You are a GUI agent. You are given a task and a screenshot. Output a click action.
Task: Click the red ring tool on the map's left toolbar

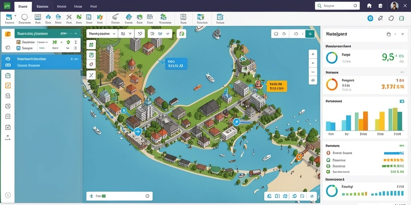(91, 64)
